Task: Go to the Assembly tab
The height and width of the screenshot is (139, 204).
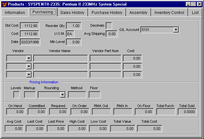Action: (x=138, y=13)
